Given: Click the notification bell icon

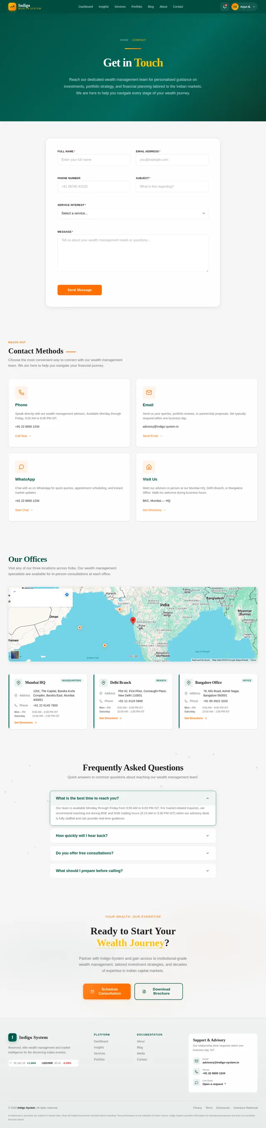Looking at the screenshot, I should click(x=225, y=7).
